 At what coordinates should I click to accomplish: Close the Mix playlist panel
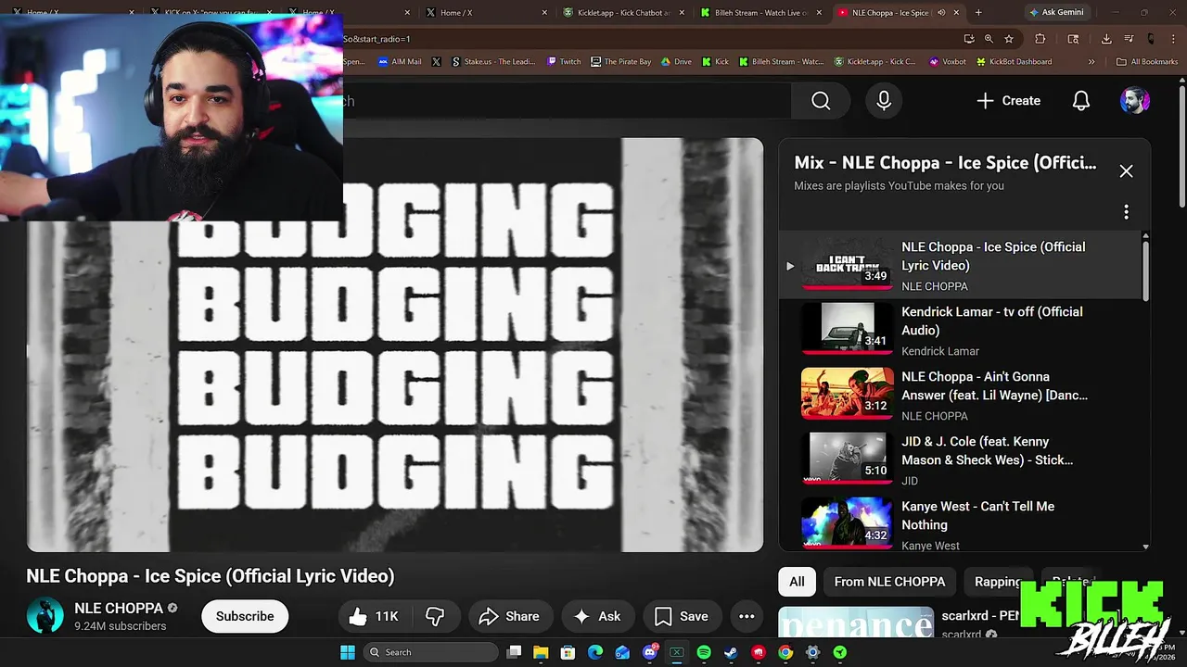1126,171
